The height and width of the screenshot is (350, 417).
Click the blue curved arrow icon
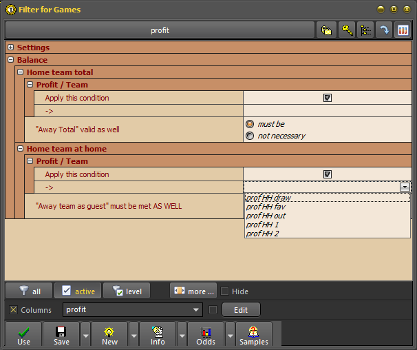(384, 30)
